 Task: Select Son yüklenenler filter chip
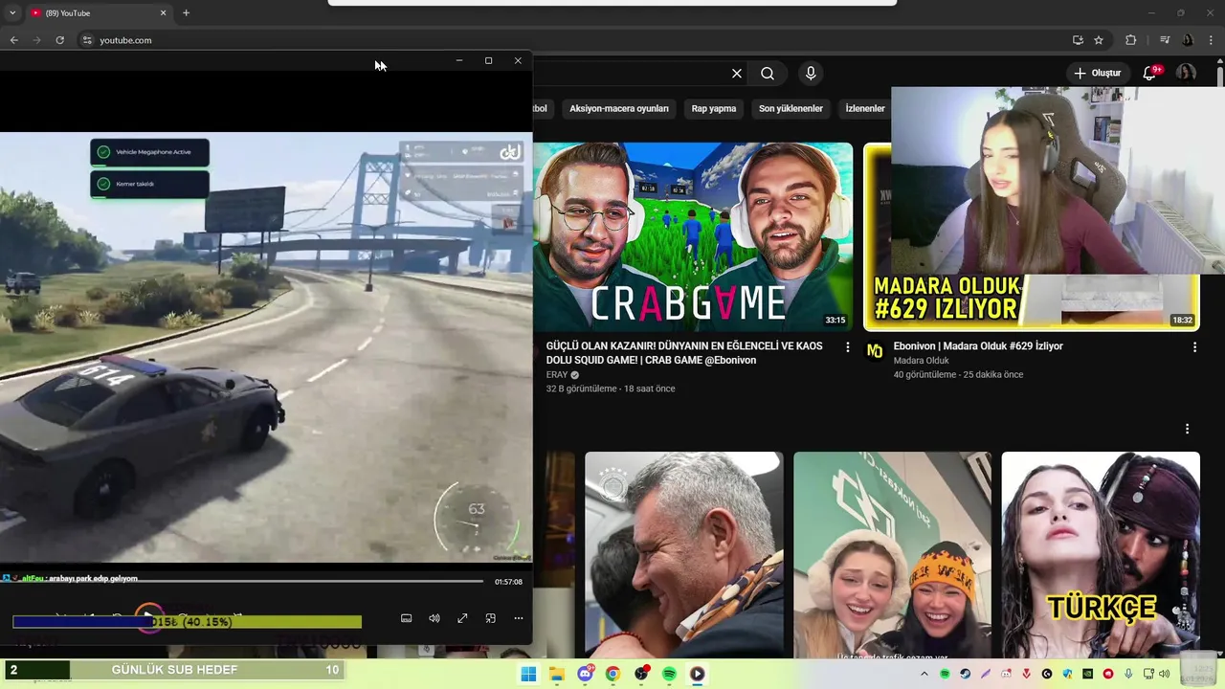[791, 109]
